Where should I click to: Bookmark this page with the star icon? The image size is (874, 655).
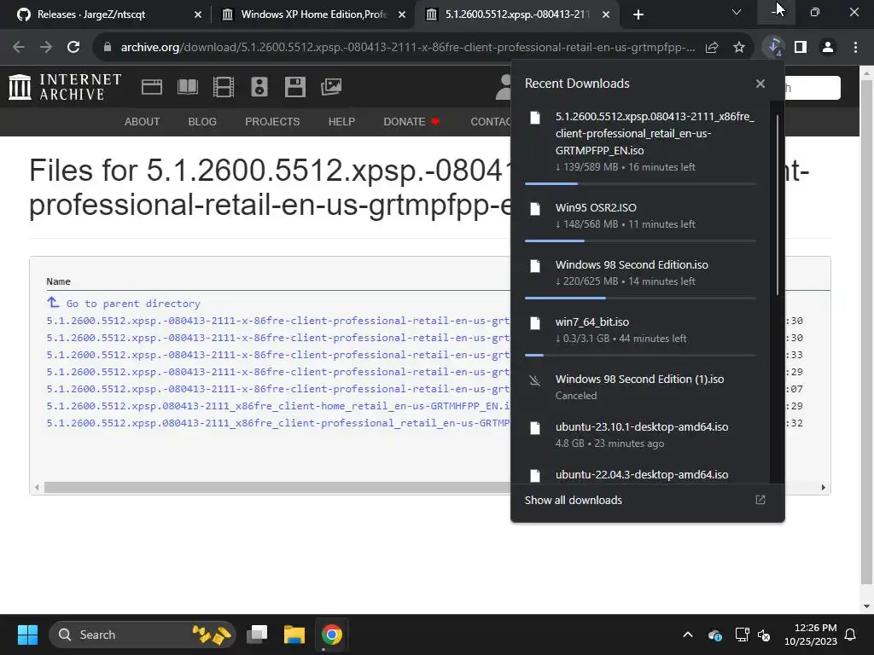(739, 48)
